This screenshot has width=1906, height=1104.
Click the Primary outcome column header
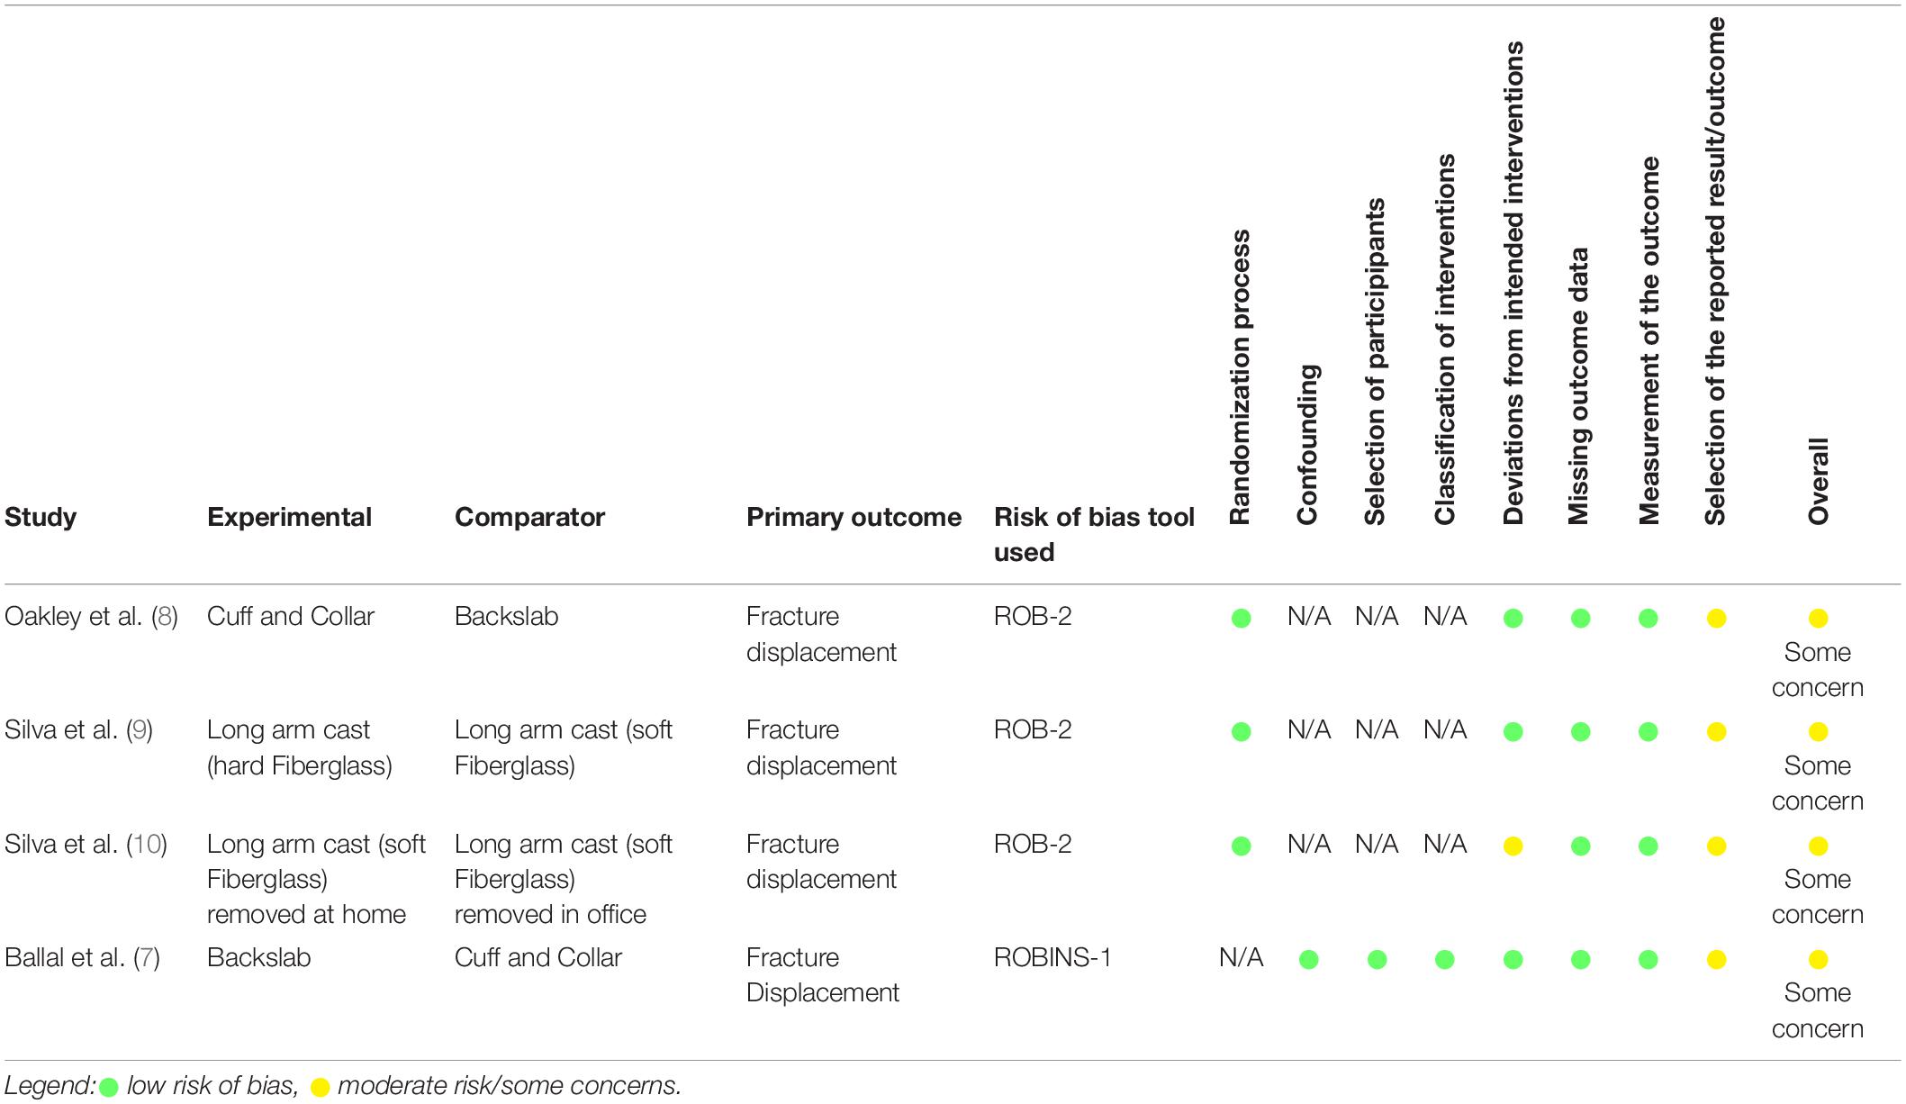(x=854, y=518)
